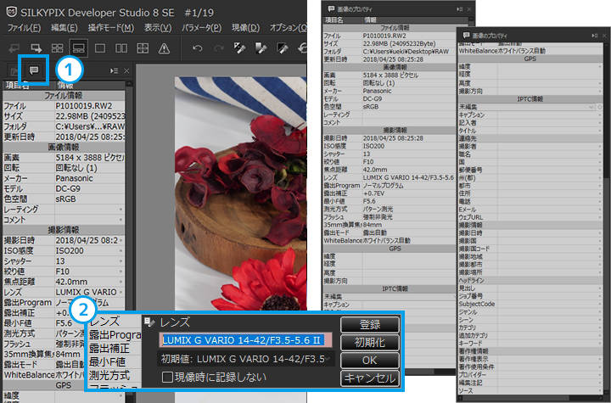Select the combination thumbnail-preview display mode
This screenshot has height=403, width=611.
click(79, 48)
